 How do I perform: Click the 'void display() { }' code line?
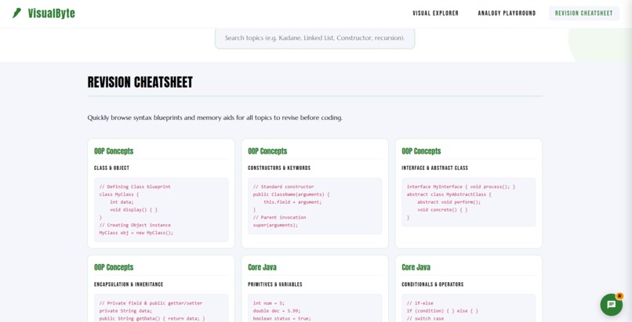tap(133, 210)
